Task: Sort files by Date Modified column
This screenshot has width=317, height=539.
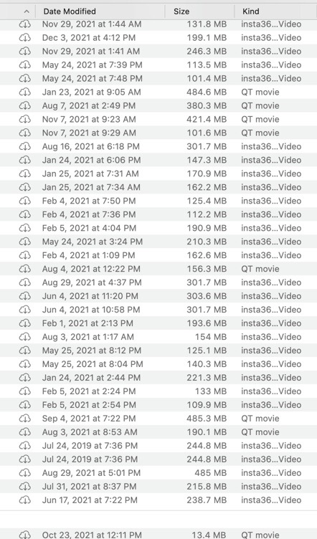Action: coord(70,11)
